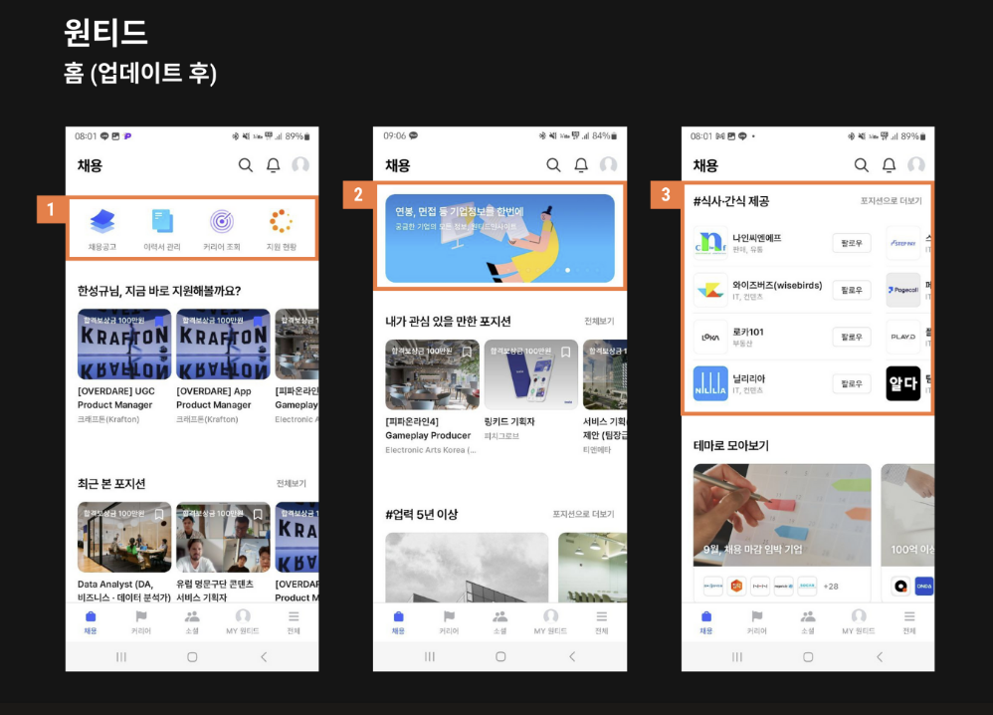Open 전체 menu tab on the first phone screen
Viewport: 993px width, 715px height.
[294, 621]
